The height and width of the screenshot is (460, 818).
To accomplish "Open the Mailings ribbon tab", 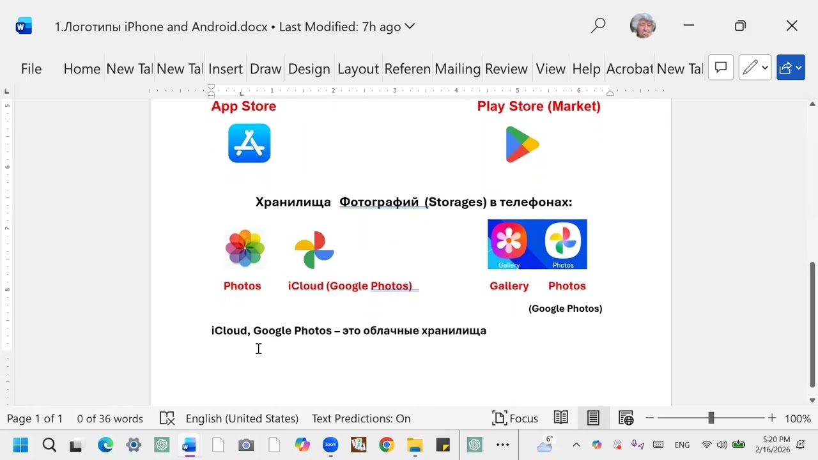I will point(458,68).
